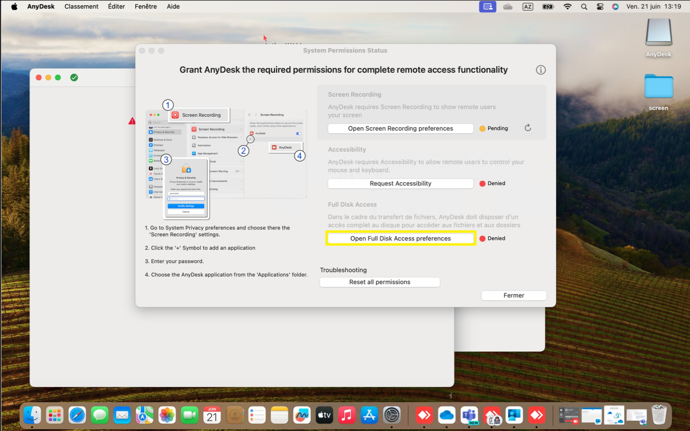Open the Éditer menu
Viewport: 690px width, 431px height.
pos(116,7)
